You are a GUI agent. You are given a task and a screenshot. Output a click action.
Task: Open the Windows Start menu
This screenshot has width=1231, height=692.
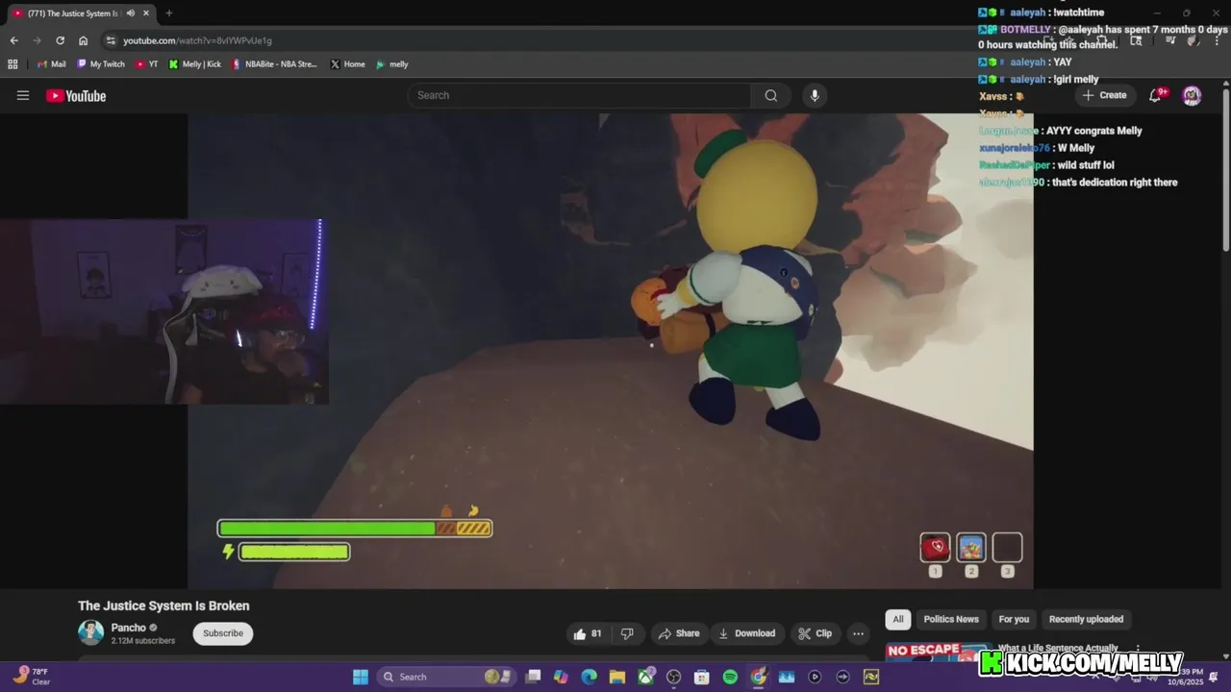coord(360,677)
